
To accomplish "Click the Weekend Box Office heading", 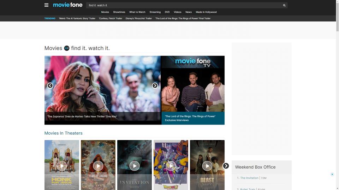I will tap(255, 167).
